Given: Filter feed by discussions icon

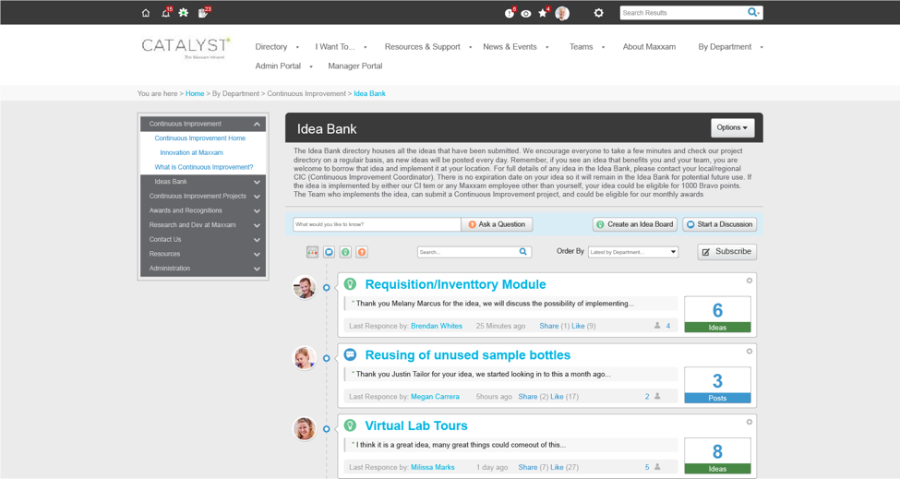Looking at the screenshot, I should [x=329, y=252].
